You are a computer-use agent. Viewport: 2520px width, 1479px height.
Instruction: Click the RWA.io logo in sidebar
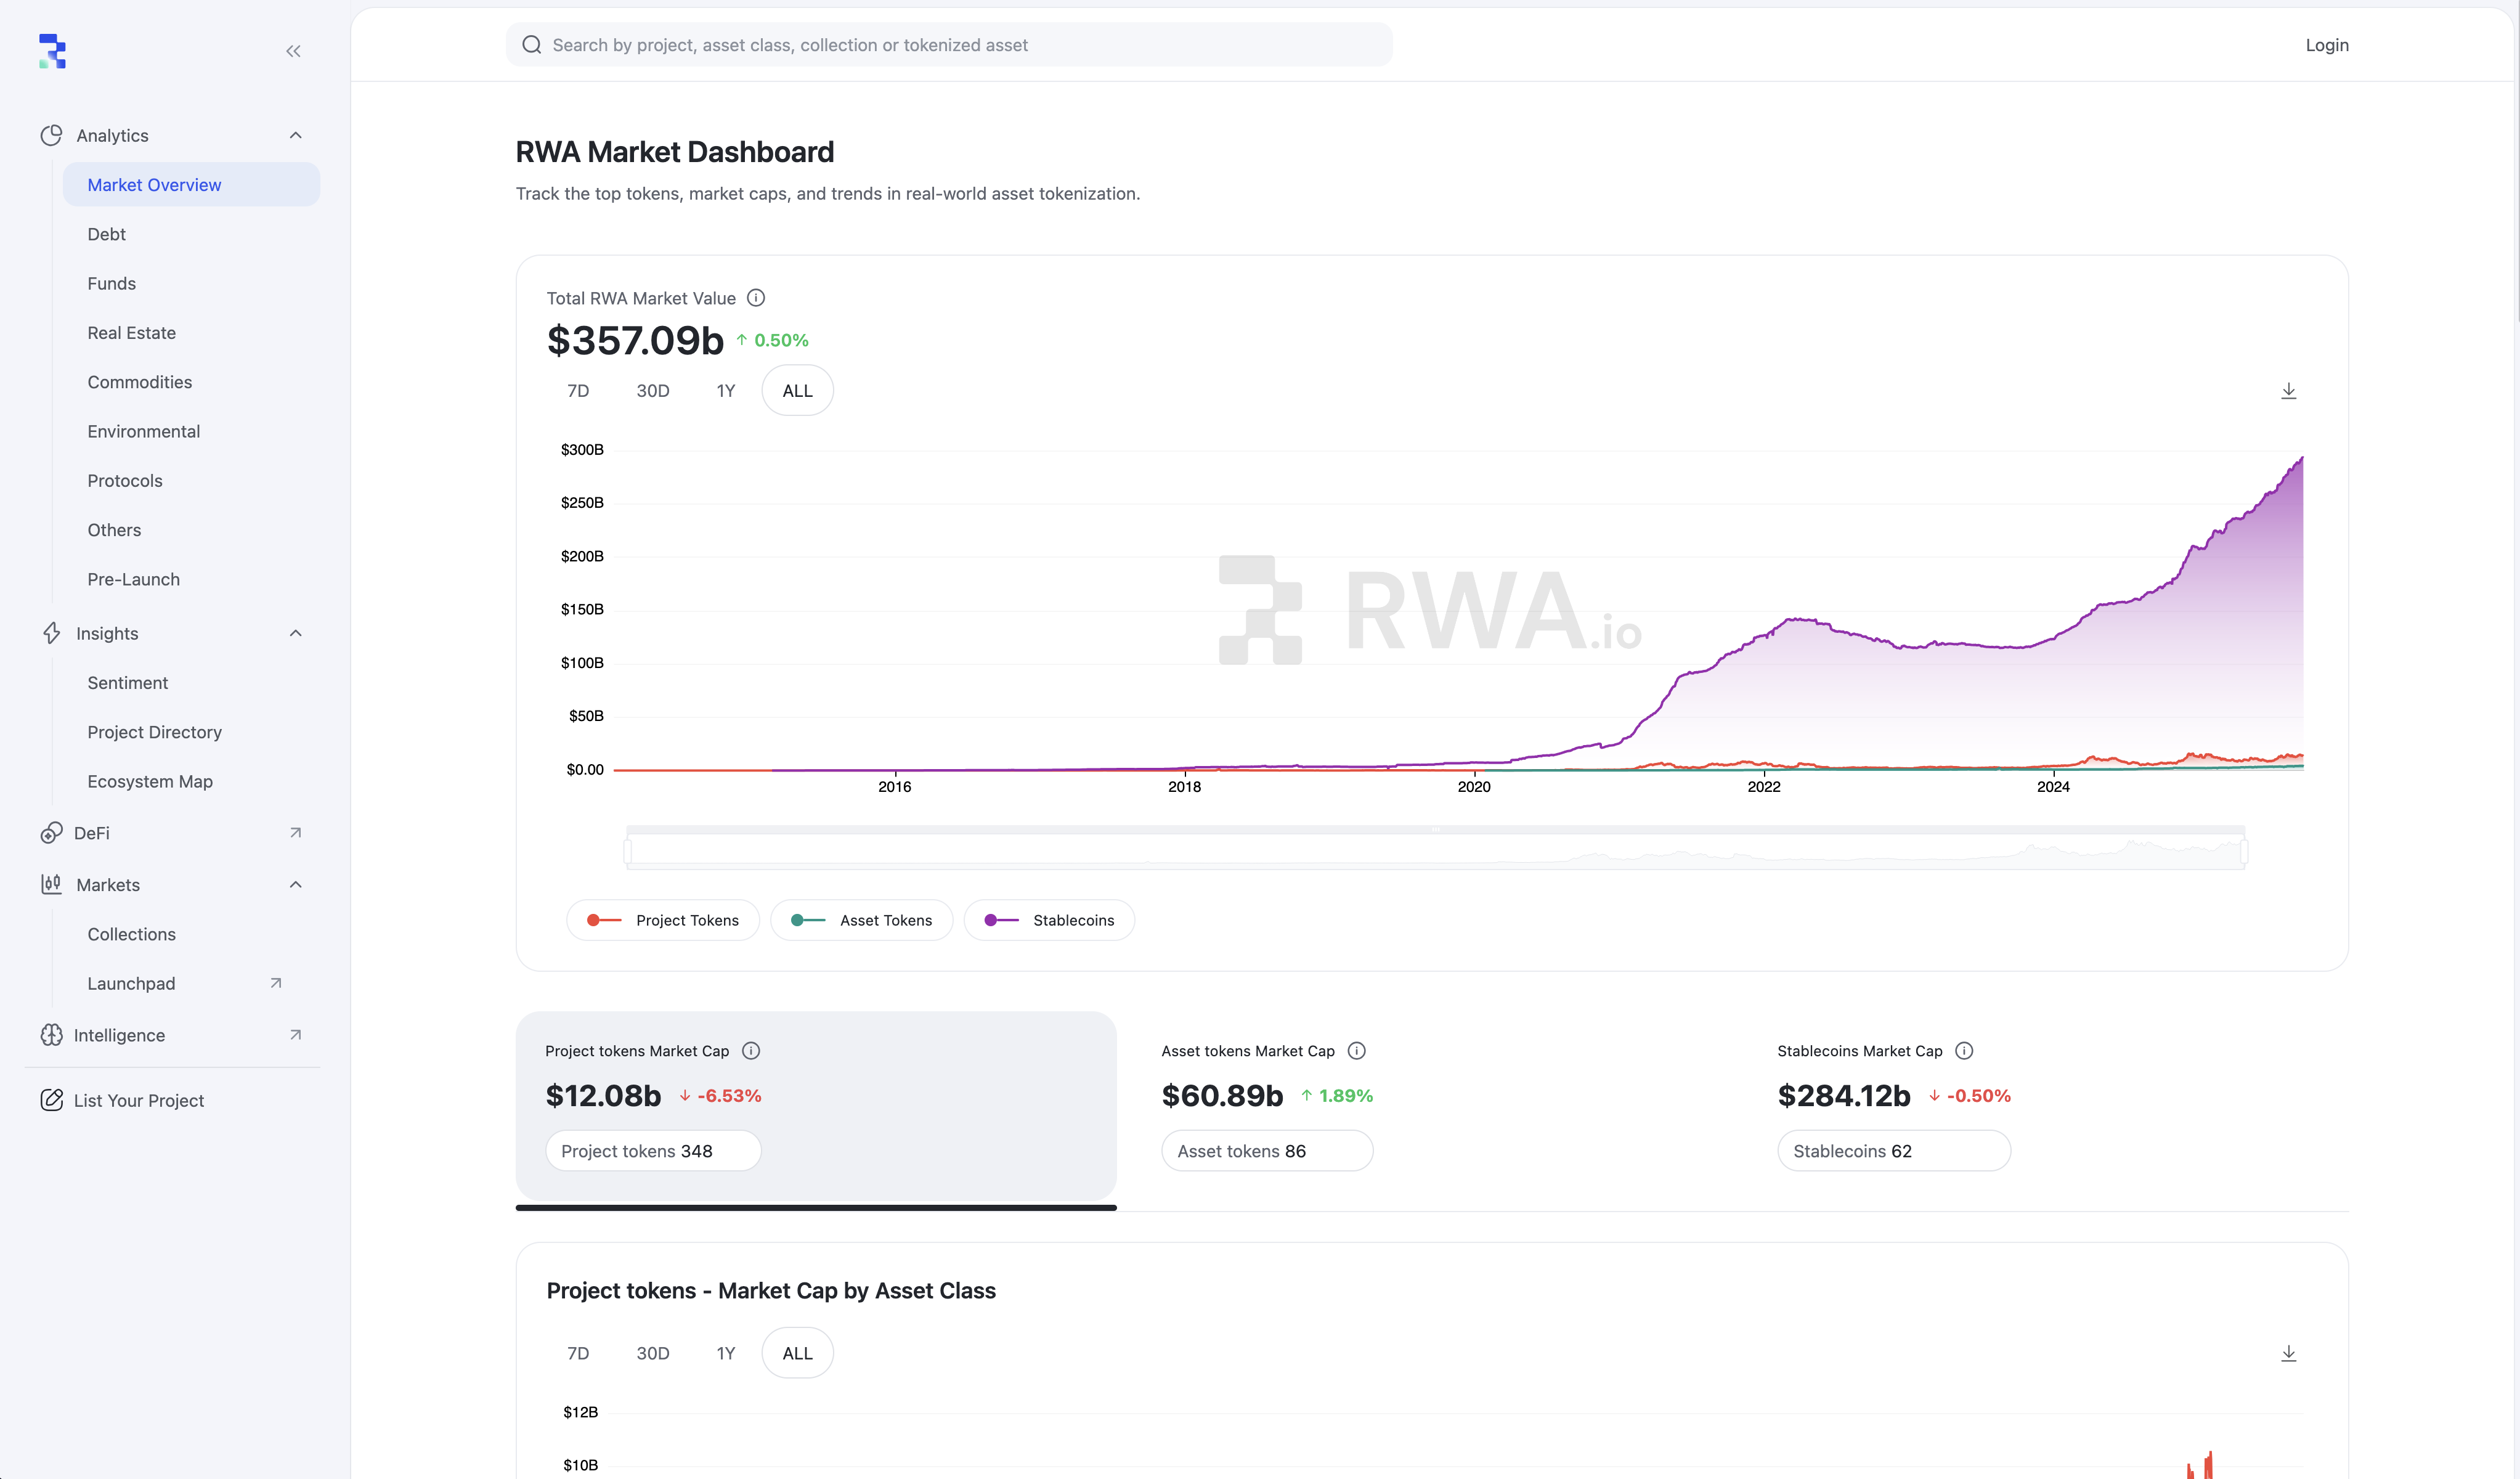coord(52,51)
